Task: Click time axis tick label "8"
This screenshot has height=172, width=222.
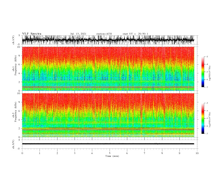Action: 162,153
